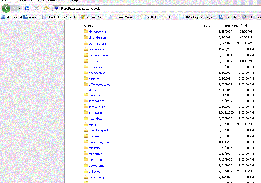Click the jennycrossley folder icon
This screenshot has width=261, height=183.
(x=86, y=107)
